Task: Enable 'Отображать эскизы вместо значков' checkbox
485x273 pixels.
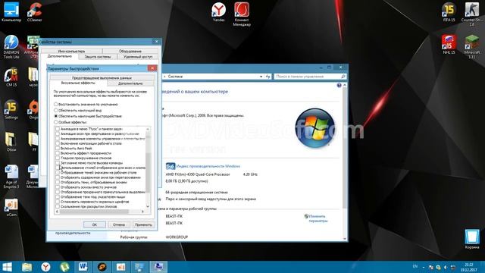Action: (x=58, y=187)
